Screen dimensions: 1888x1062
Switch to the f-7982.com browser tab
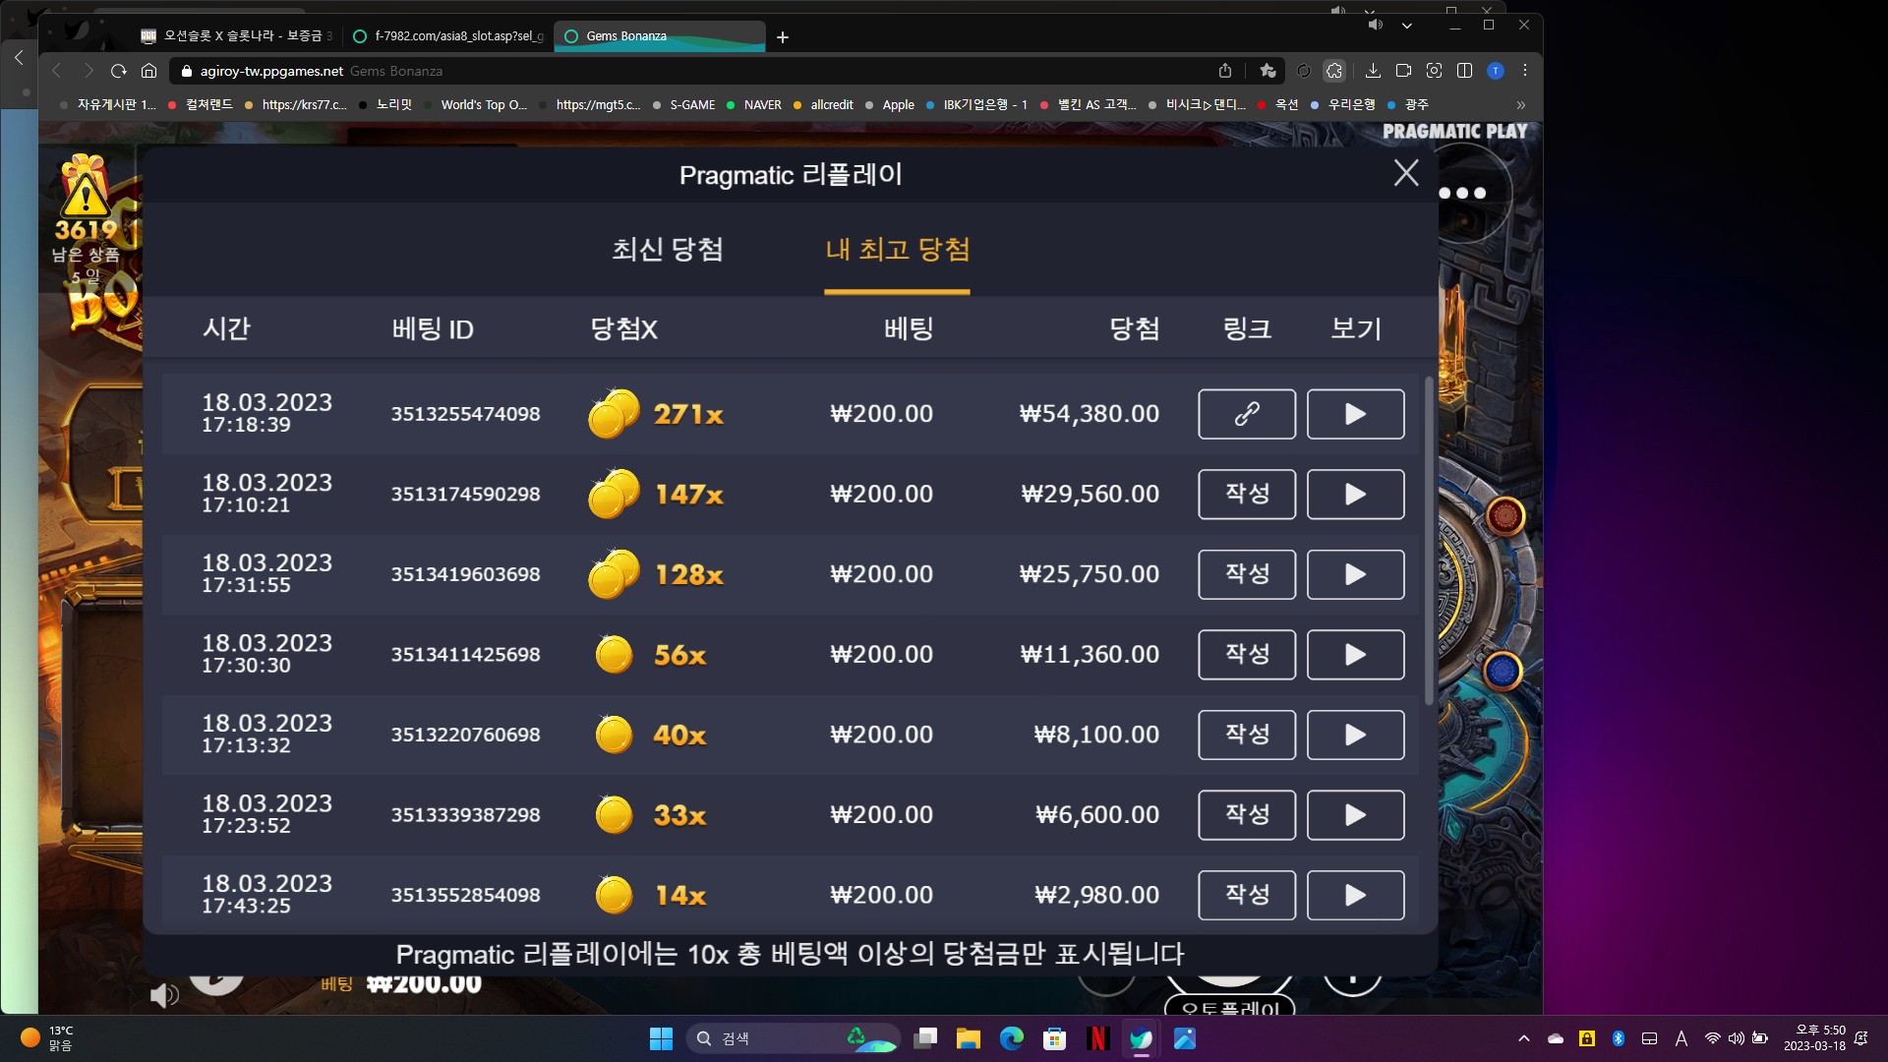pos(448,36)
